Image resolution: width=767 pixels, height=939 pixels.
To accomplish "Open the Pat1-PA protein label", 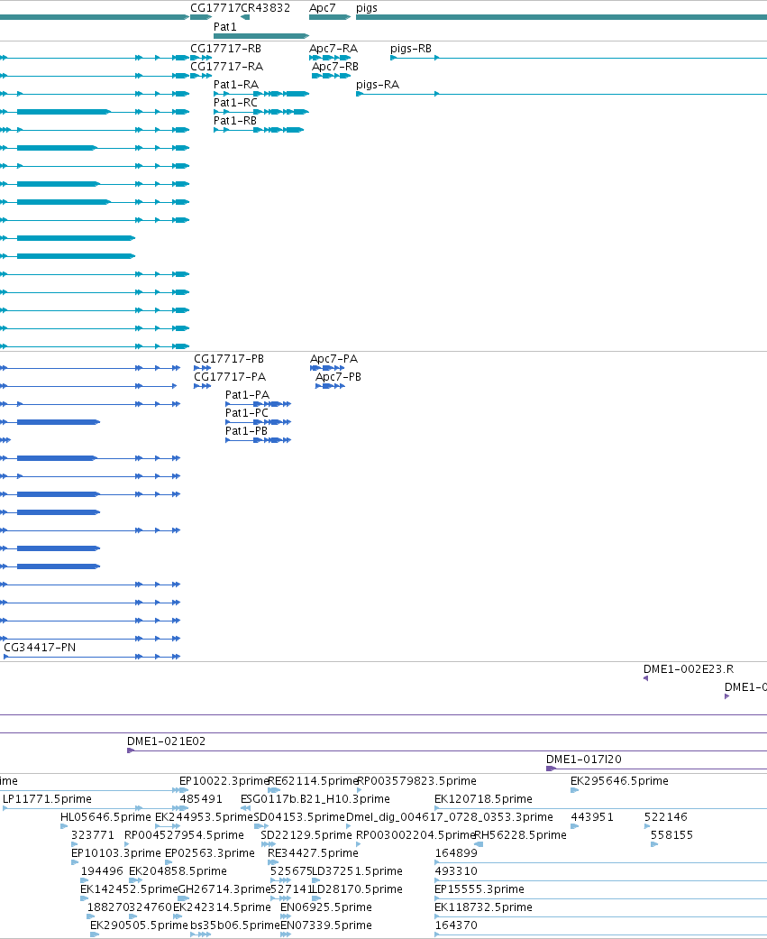I will coord(247,395).
